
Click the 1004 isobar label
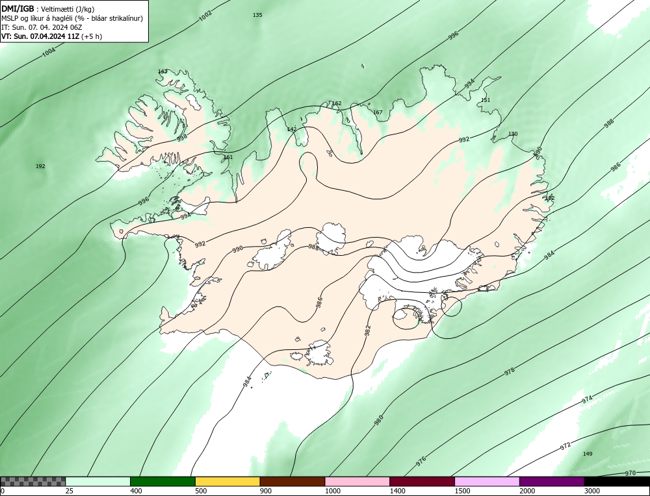pos(49,52)
